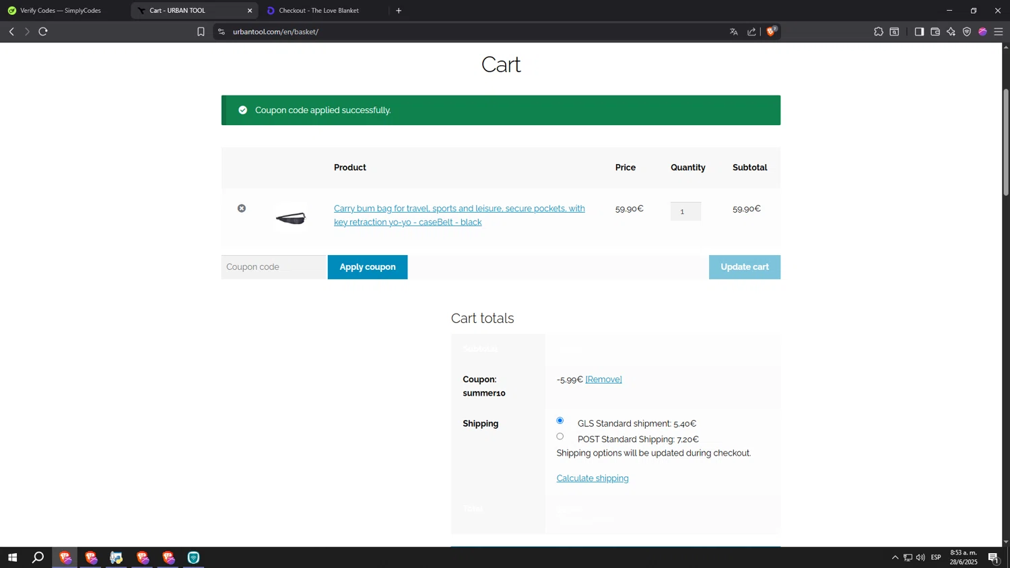Show hidden system tray icons

(x=895, y=557)
